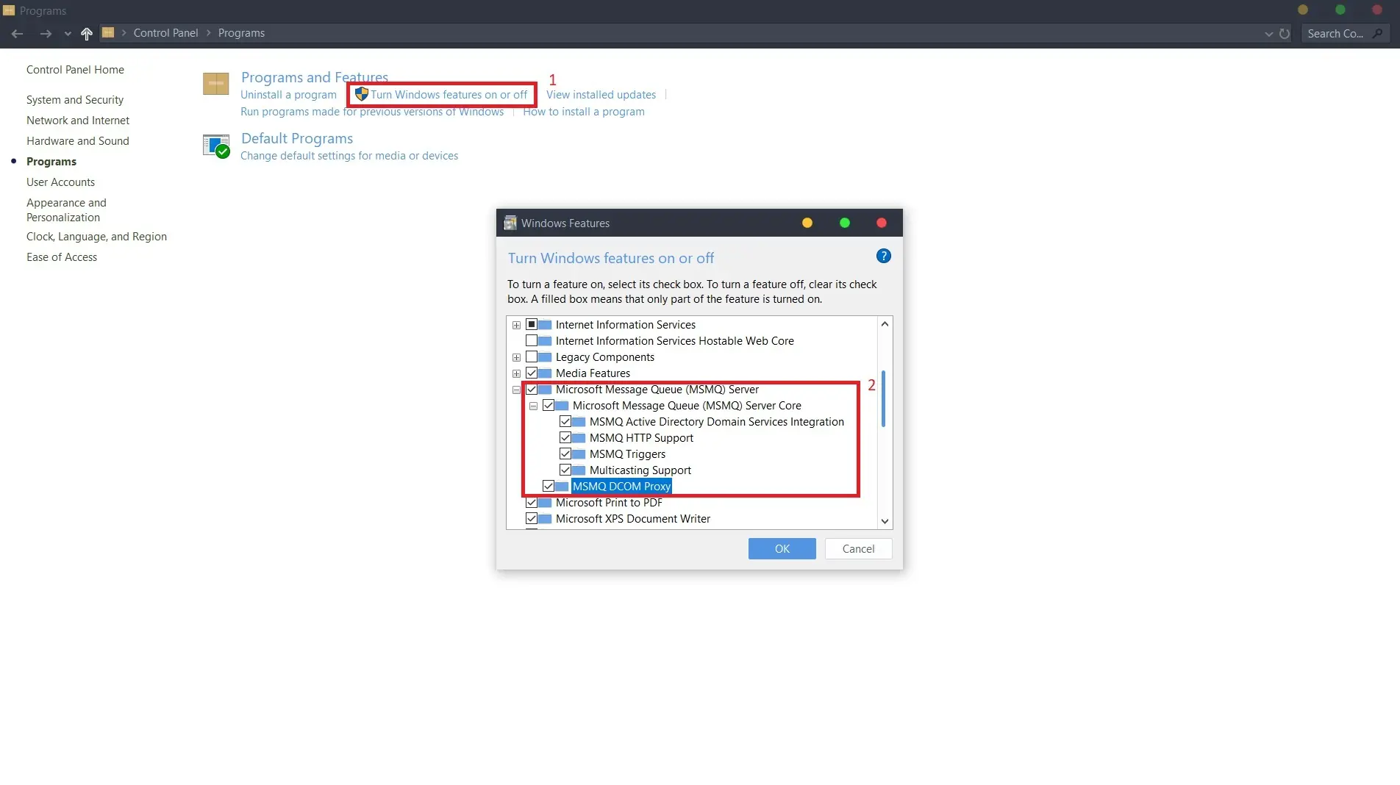Image resolution: width=1400 pixels, height=785 pixels.
Task: Open Programs and Features heading
Action: (315, 77)
